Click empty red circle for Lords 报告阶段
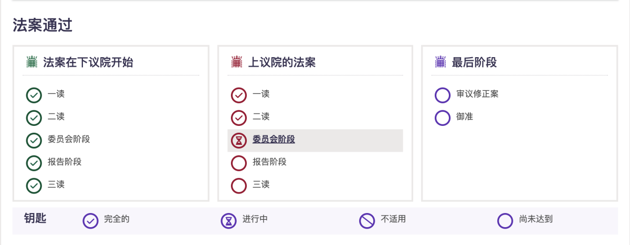Viewport: 630px width, 245px height. click(x=239, y=163)
